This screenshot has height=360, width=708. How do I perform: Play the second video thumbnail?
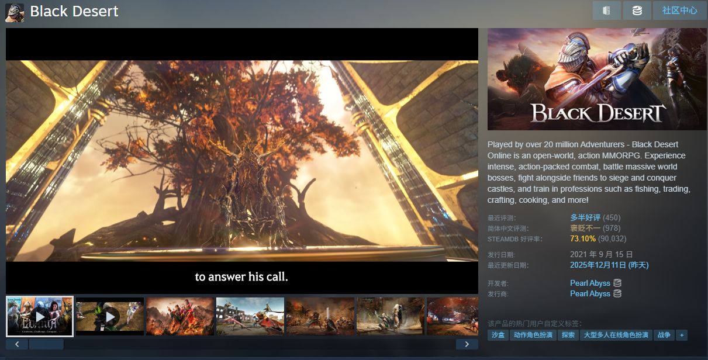[110, 316]
